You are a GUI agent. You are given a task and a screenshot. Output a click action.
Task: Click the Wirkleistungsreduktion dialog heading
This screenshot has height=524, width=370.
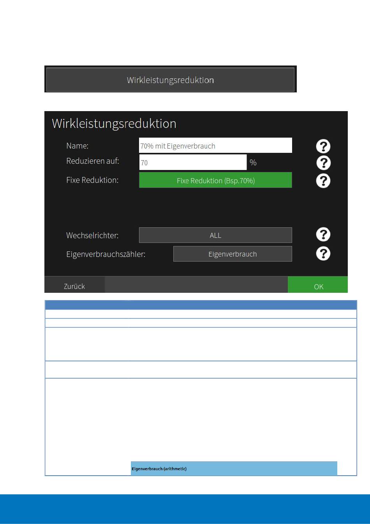(x=114, y=124)
